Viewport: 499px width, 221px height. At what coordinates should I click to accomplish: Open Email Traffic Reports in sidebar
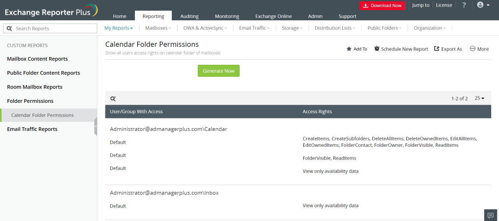[32, 129]
